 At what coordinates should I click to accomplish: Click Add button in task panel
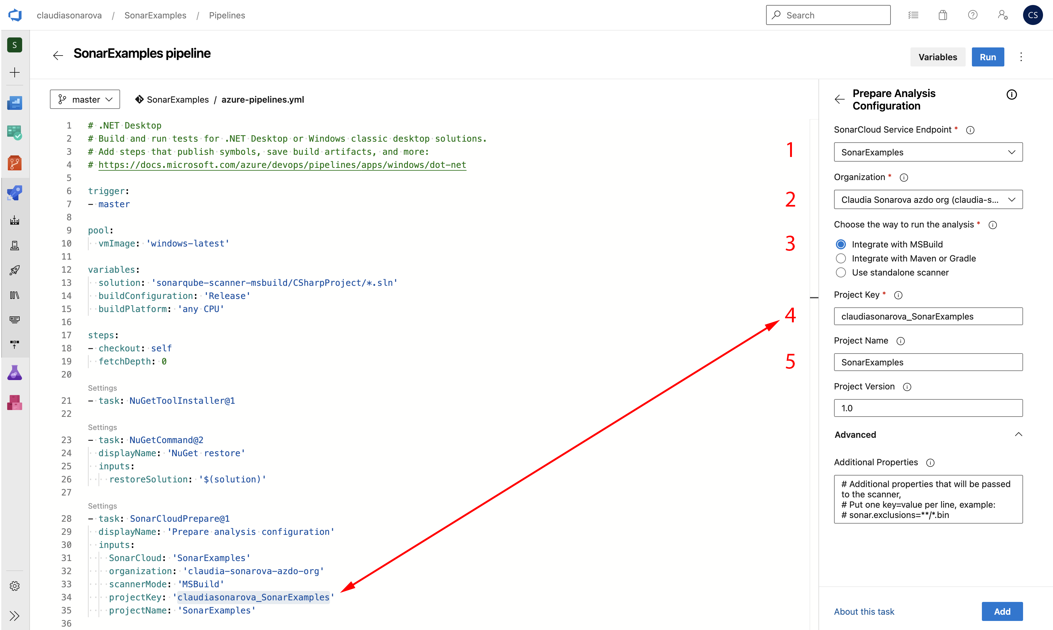[1002, 612]
